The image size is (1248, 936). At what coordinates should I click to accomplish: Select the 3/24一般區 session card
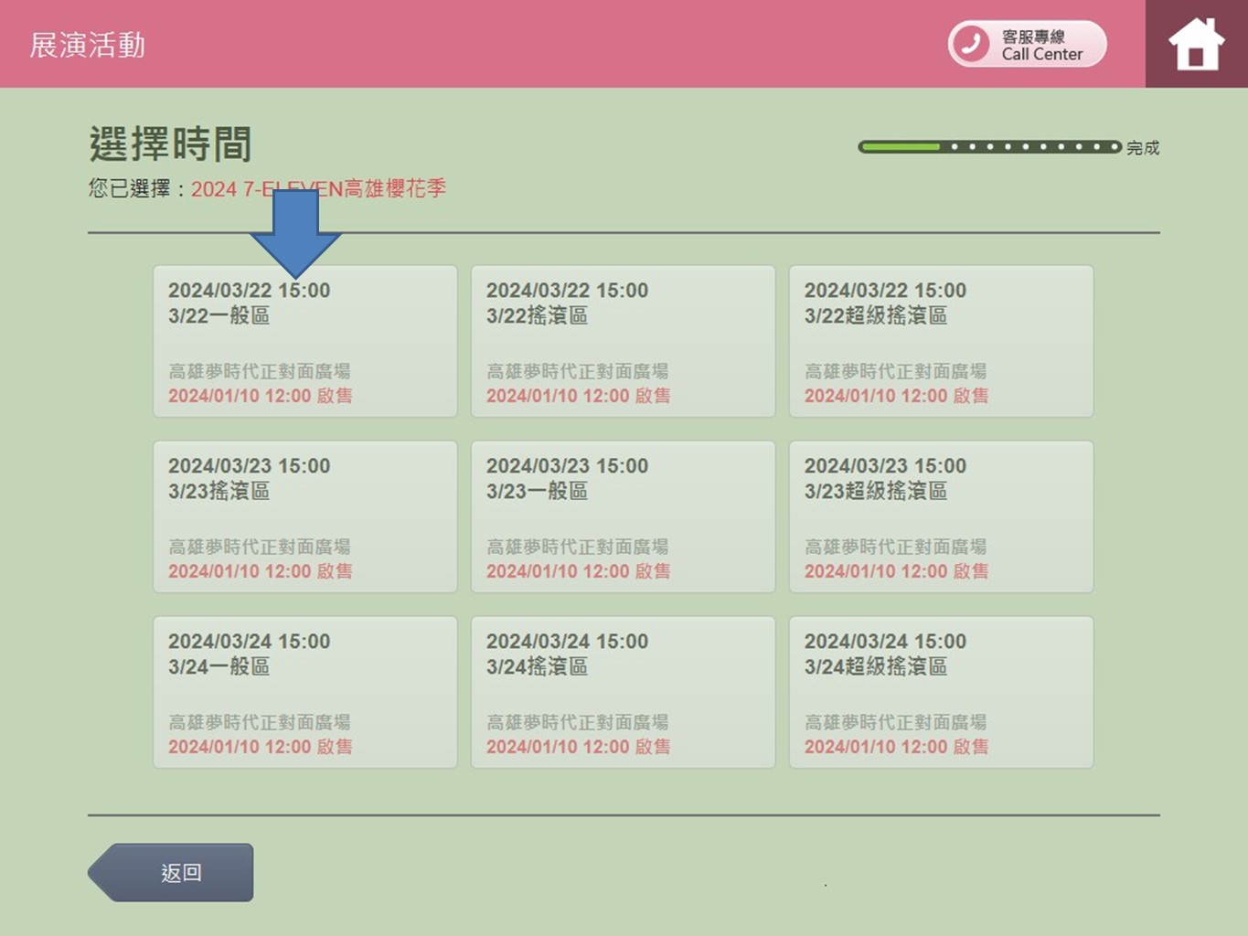pos(304,693)
